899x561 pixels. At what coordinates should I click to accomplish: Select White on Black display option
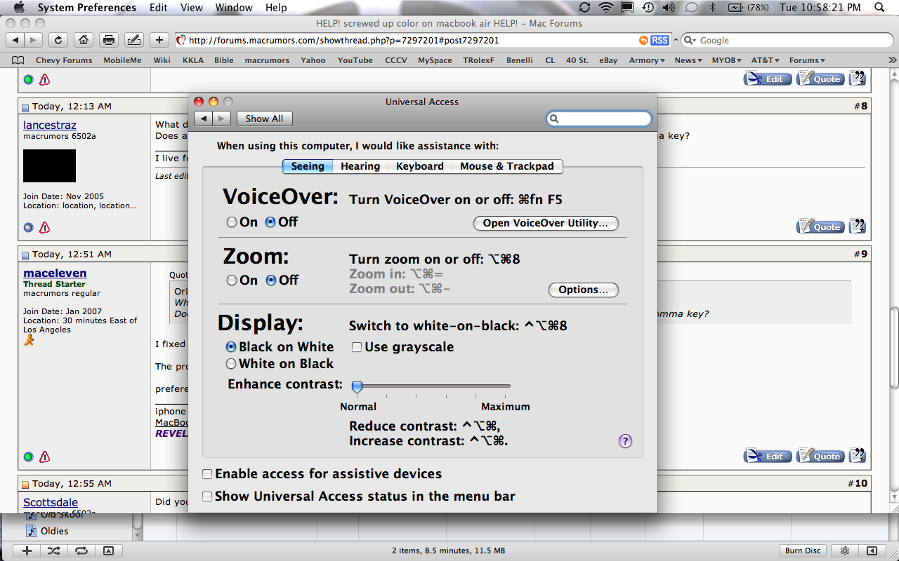click(231, 364)
